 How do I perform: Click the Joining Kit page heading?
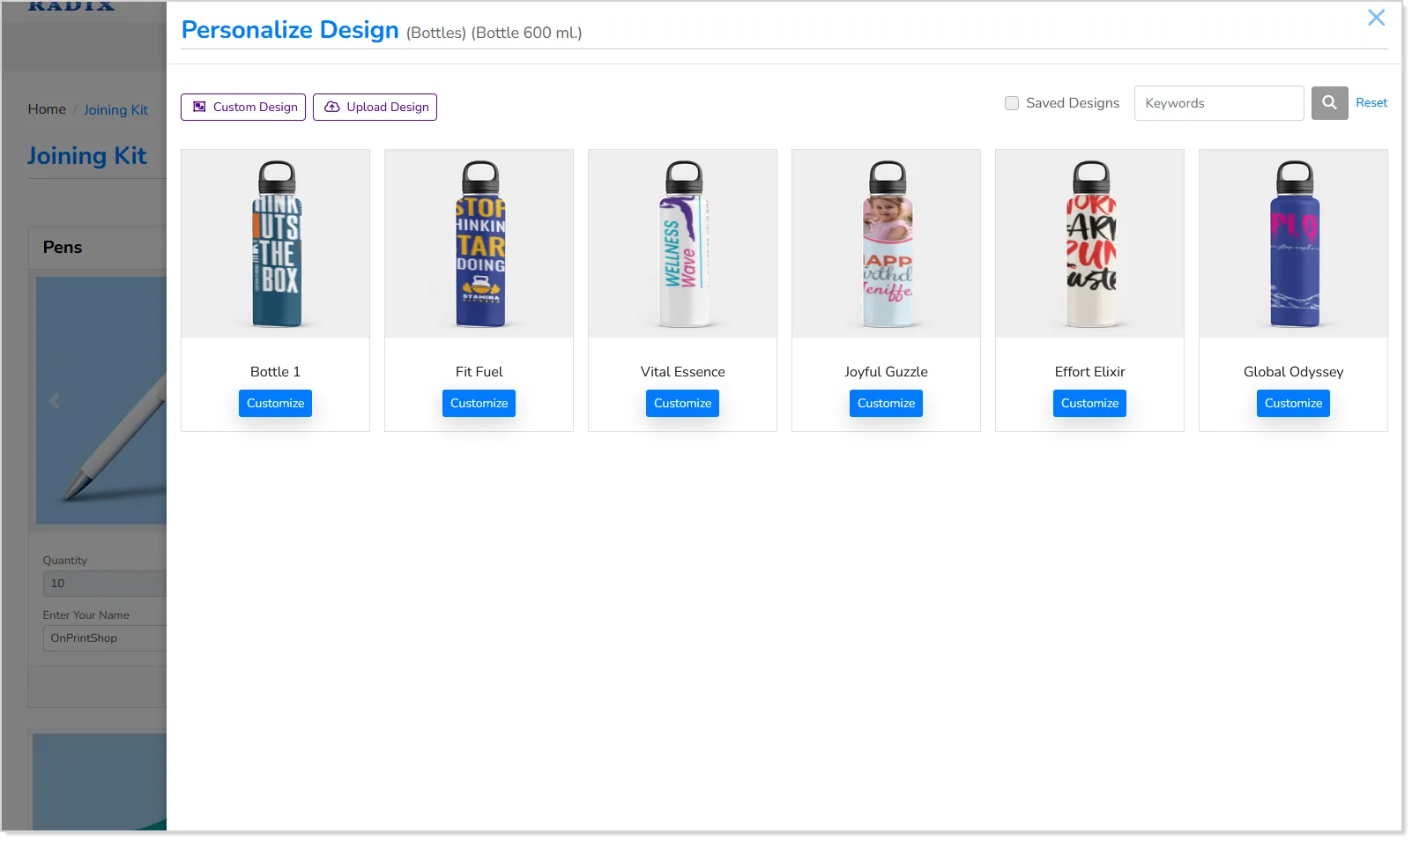pos(87,156)
